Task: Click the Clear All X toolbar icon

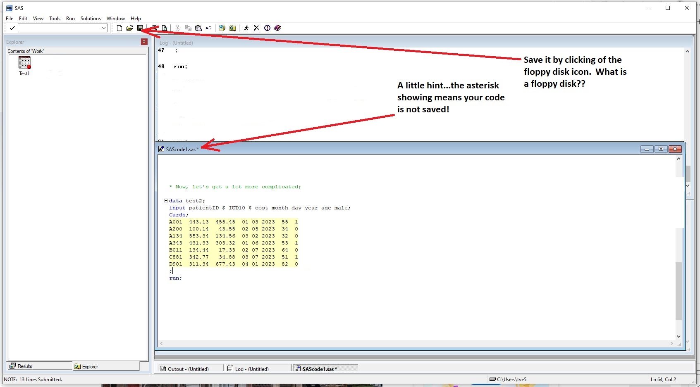Action: [x=256, y=28]
